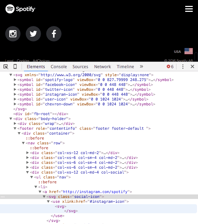Collapse the body-holder div node
Screen dimensions: 198x224
(11, 119)
